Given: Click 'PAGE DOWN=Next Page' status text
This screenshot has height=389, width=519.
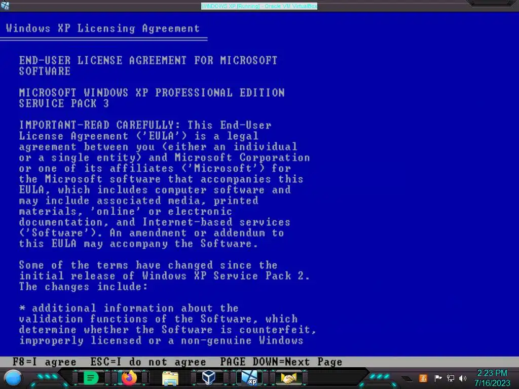Looking at the screenshot, I should (281, 362).
